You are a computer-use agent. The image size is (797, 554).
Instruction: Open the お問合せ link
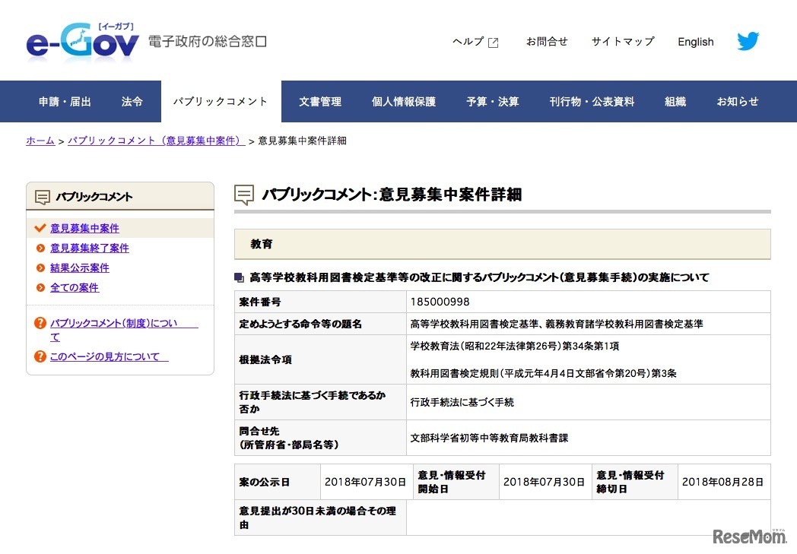(547, 42)
